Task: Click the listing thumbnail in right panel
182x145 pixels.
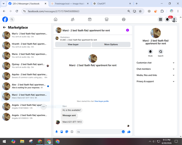Action: (156, 33)
